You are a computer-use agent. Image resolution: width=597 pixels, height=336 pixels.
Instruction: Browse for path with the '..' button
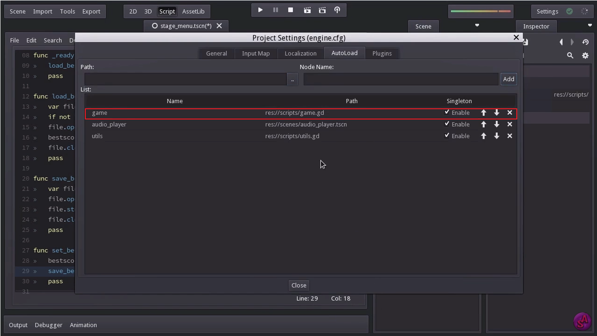click(x=292, y=79)
